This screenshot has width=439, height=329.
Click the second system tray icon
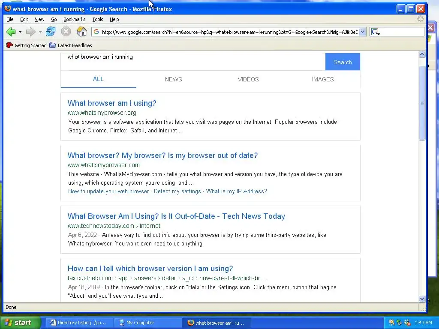pyautogui.click(x=399, y=323)
